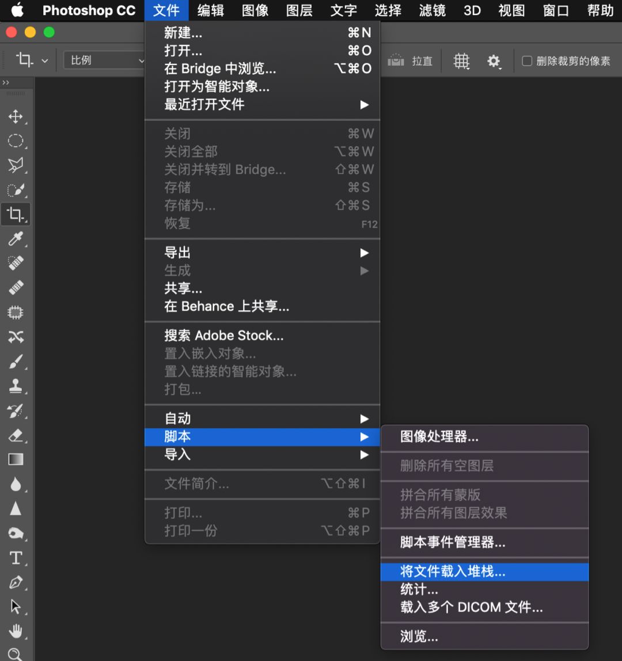Open the crop overlay grid options dropdown
Viewport: 622px width, 661px height.
tap(461, 60)
